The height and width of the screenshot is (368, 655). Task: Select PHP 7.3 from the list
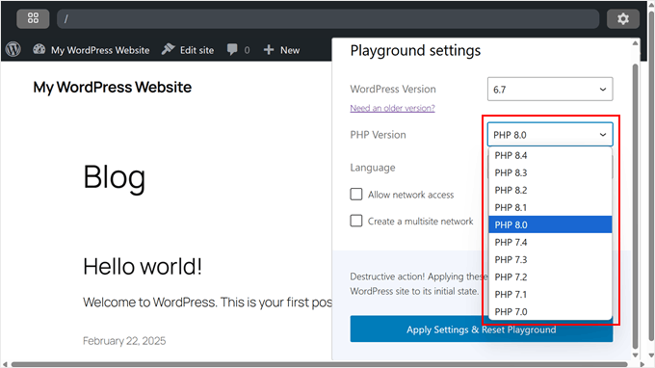coord(550,259)
